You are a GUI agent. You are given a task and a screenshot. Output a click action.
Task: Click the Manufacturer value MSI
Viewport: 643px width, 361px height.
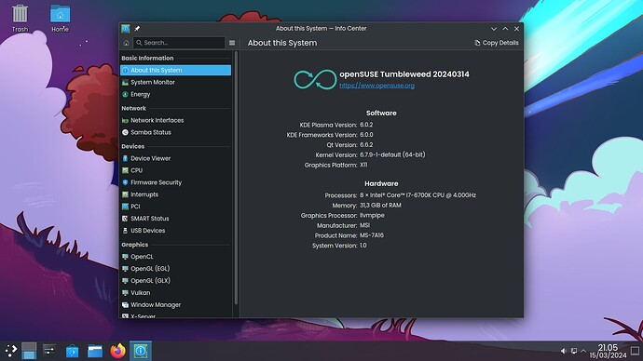point(365,225)
